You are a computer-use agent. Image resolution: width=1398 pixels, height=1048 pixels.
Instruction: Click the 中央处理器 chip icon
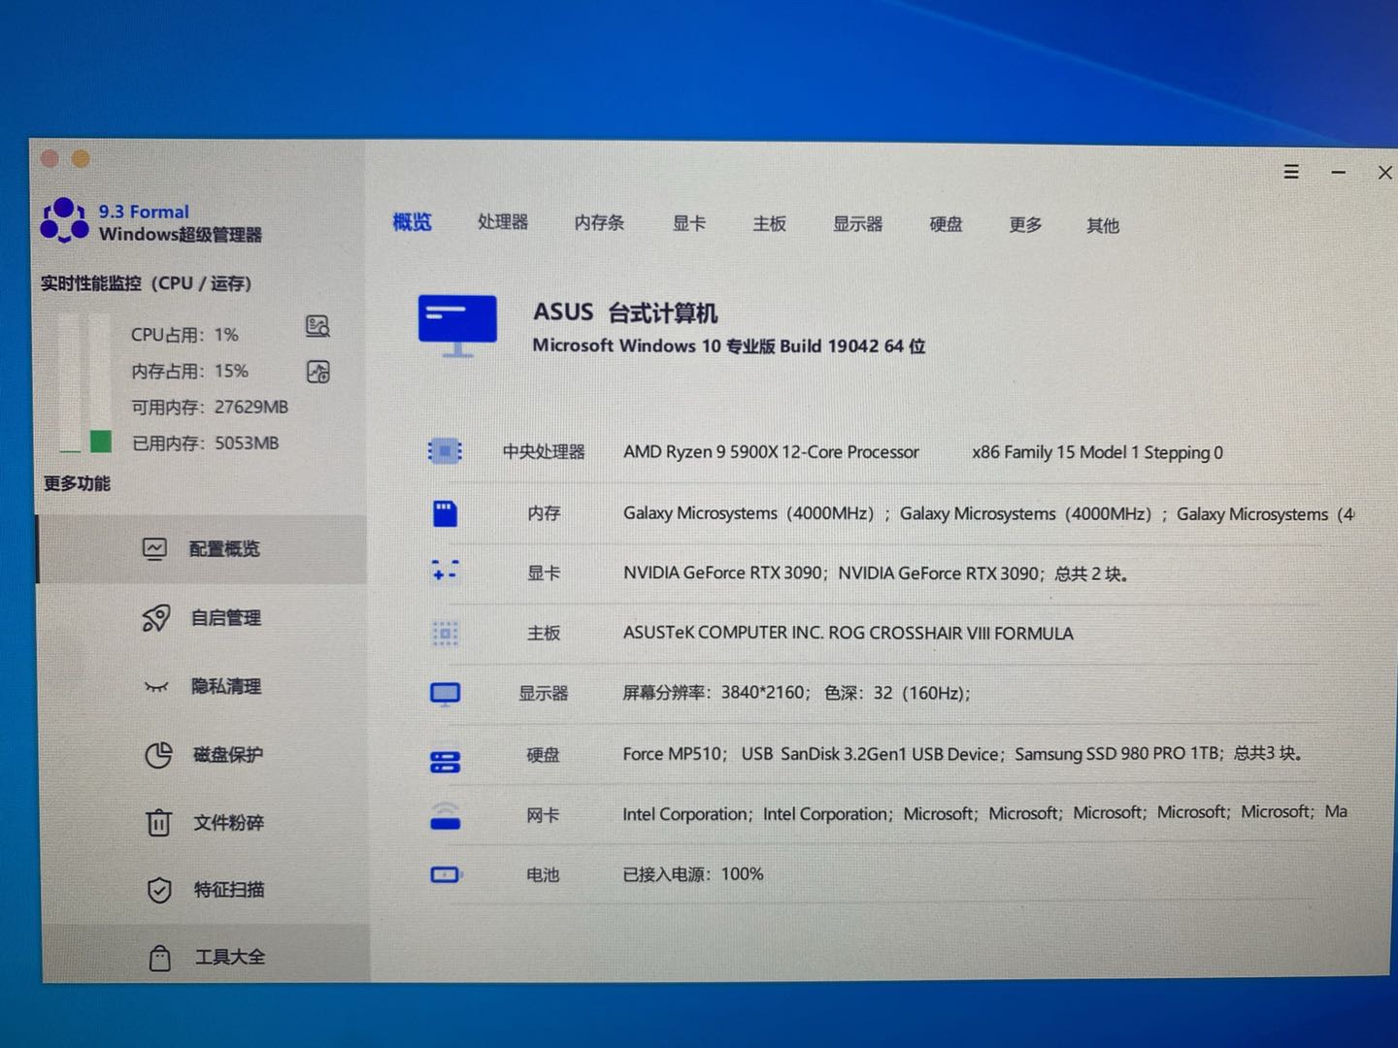tap(445, 451)
